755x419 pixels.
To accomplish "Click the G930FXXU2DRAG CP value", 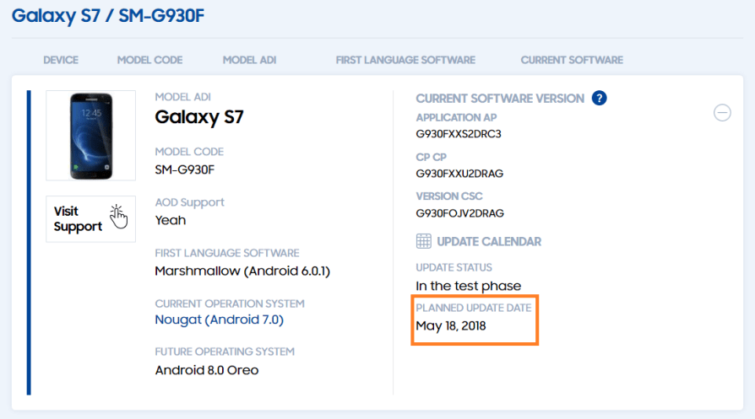I will coord(459,174).
